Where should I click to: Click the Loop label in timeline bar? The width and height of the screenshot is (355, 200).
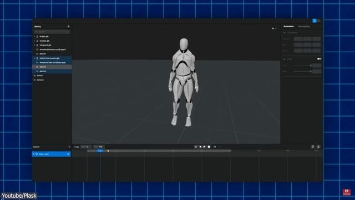[77, 147]
